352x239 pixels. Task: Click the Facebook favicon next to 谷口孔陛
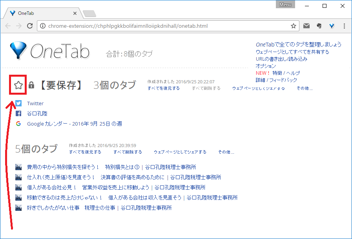[x=18, y=114]
